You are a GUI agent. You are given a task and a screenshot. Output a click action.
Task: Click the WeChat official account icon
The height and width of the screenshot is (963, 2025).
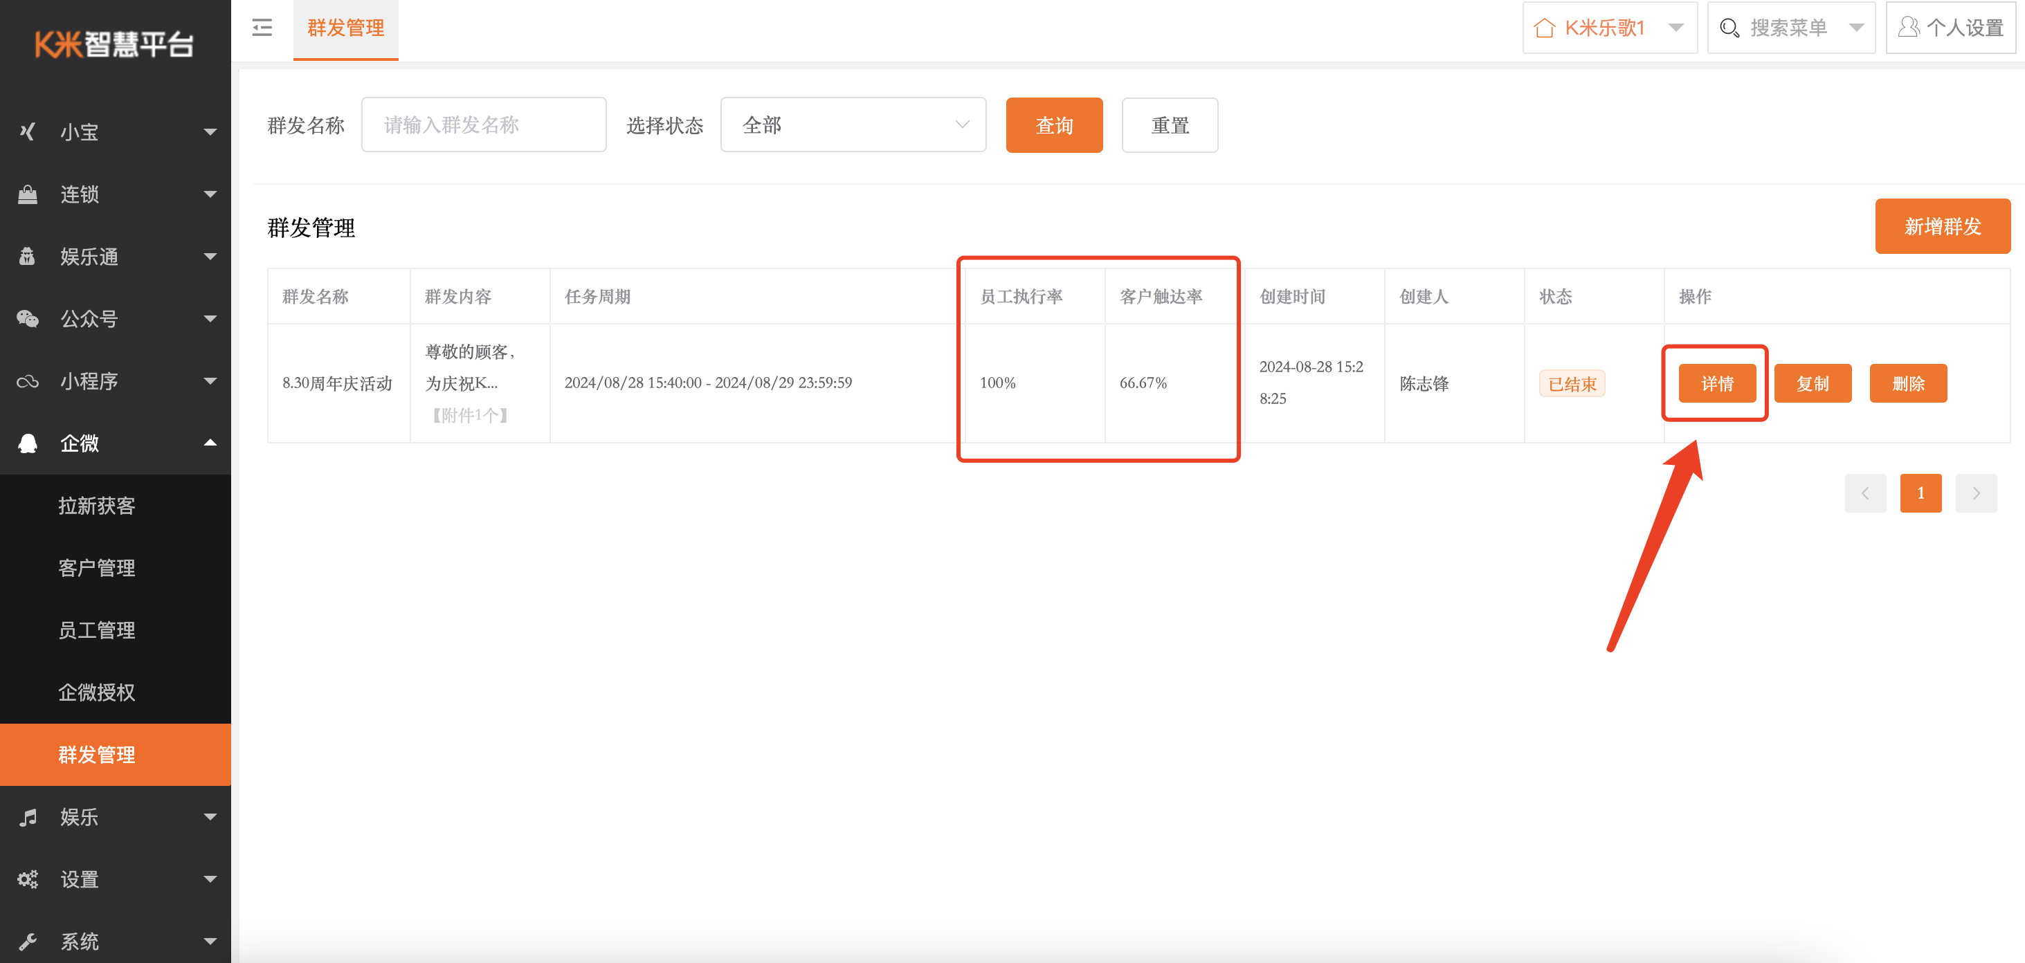click(28, 318)
